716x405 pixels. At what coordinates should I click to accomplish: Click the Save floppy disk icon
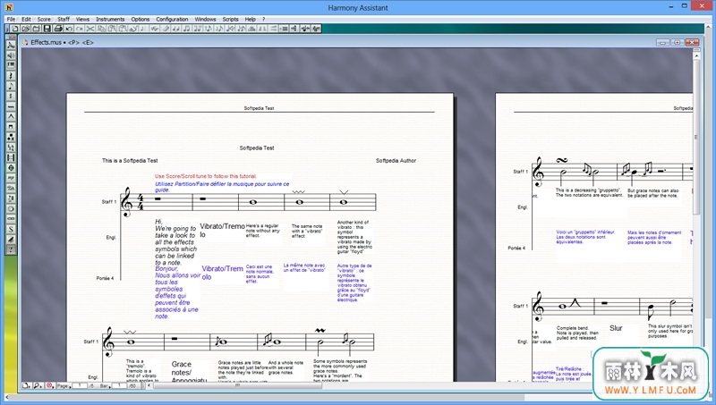click(47, 29)
